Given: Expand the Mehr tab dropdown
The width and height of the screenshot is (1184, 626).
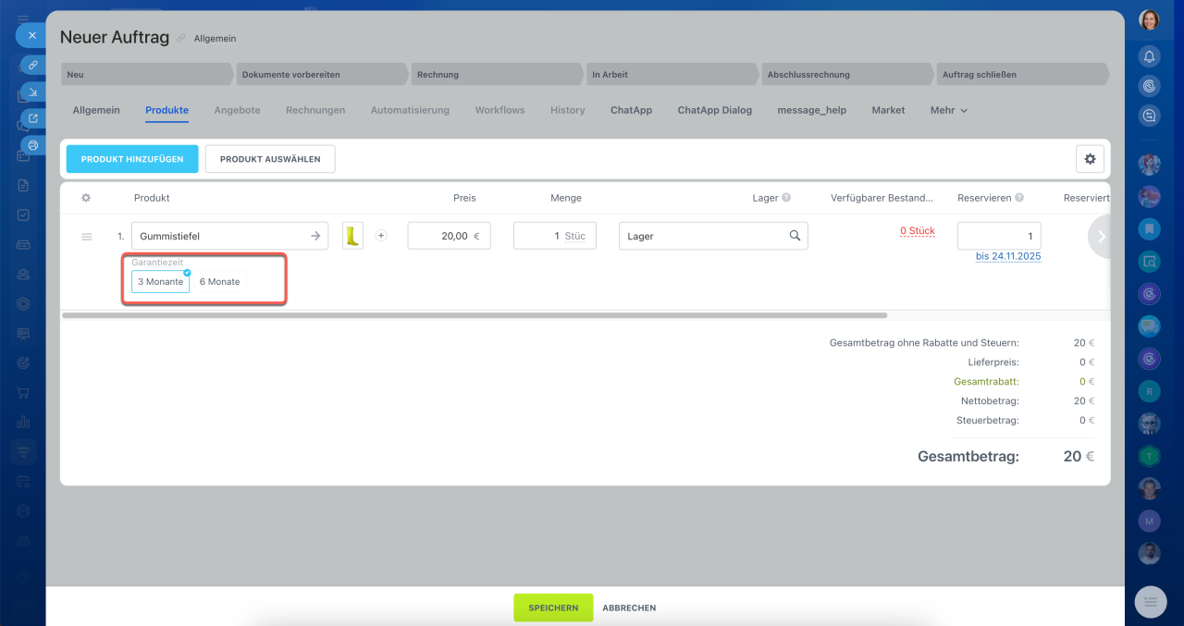Looking at the screenshot, I should (x=948, y=110).
